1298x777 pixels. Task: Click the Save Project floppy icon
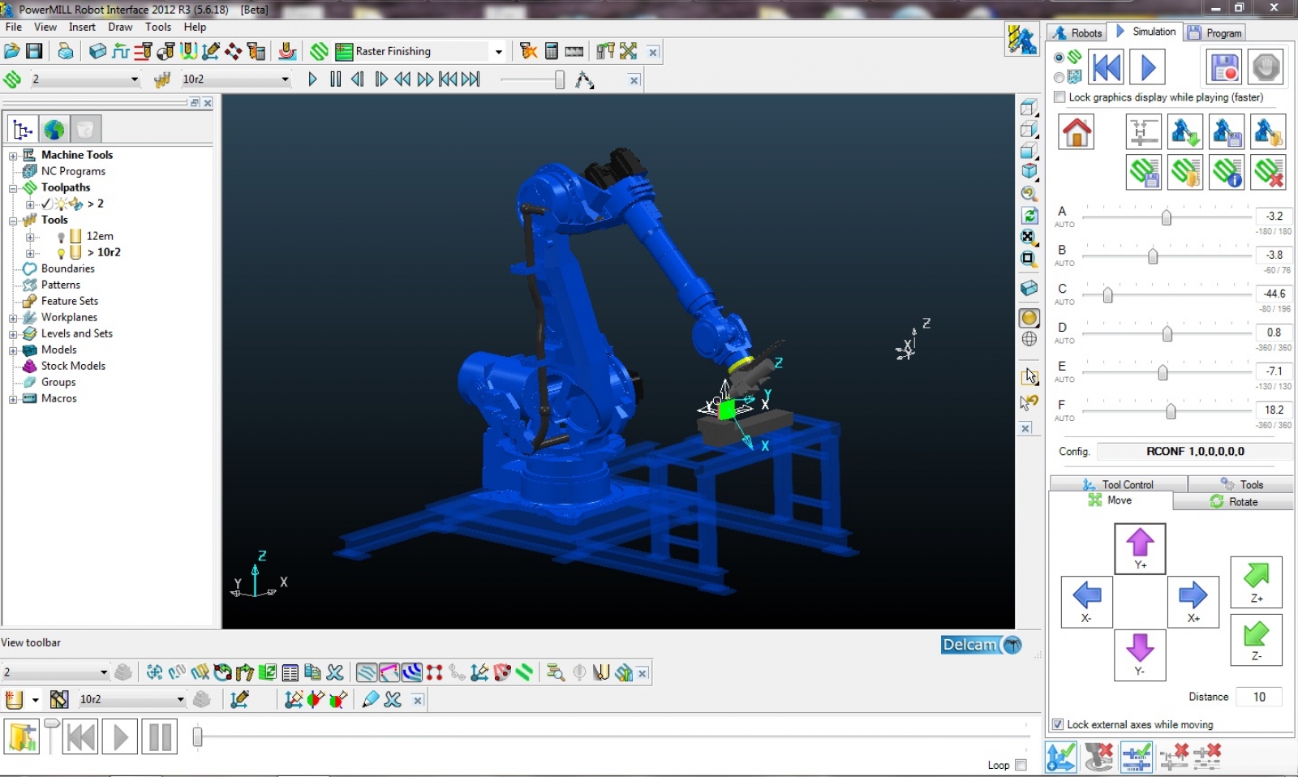point(34,51)
